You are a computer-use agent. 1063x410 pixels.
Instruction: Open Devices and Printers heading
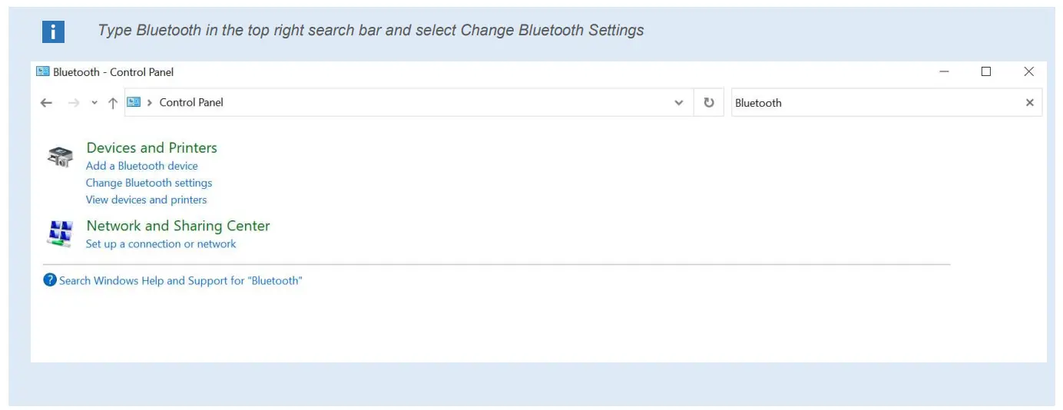click(x=151, y=148)
